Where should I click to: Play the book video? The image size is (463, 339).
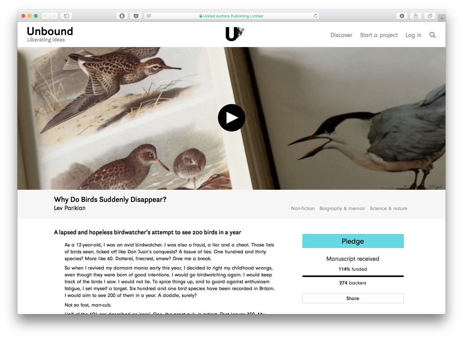click(x=231, y=118)
